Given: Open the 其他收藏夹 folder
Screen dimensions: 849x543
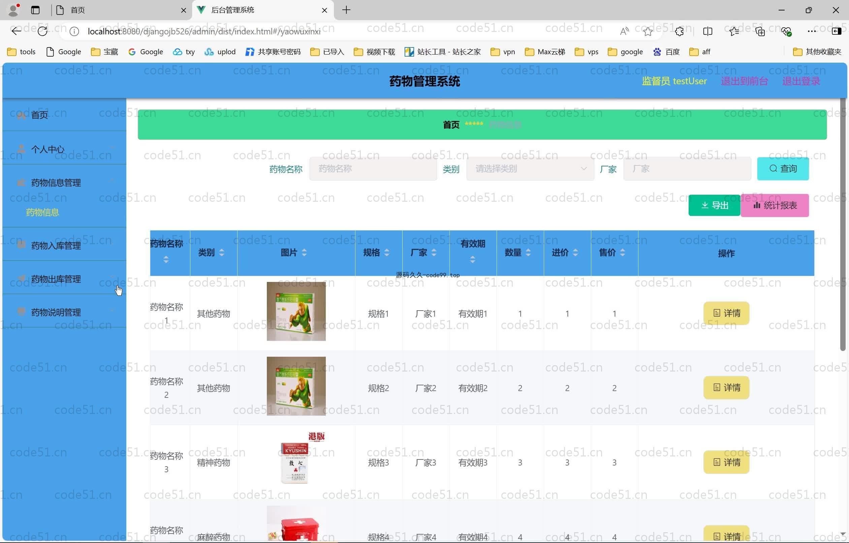Looking at the screenshot, I should click(x=817, y=52).
